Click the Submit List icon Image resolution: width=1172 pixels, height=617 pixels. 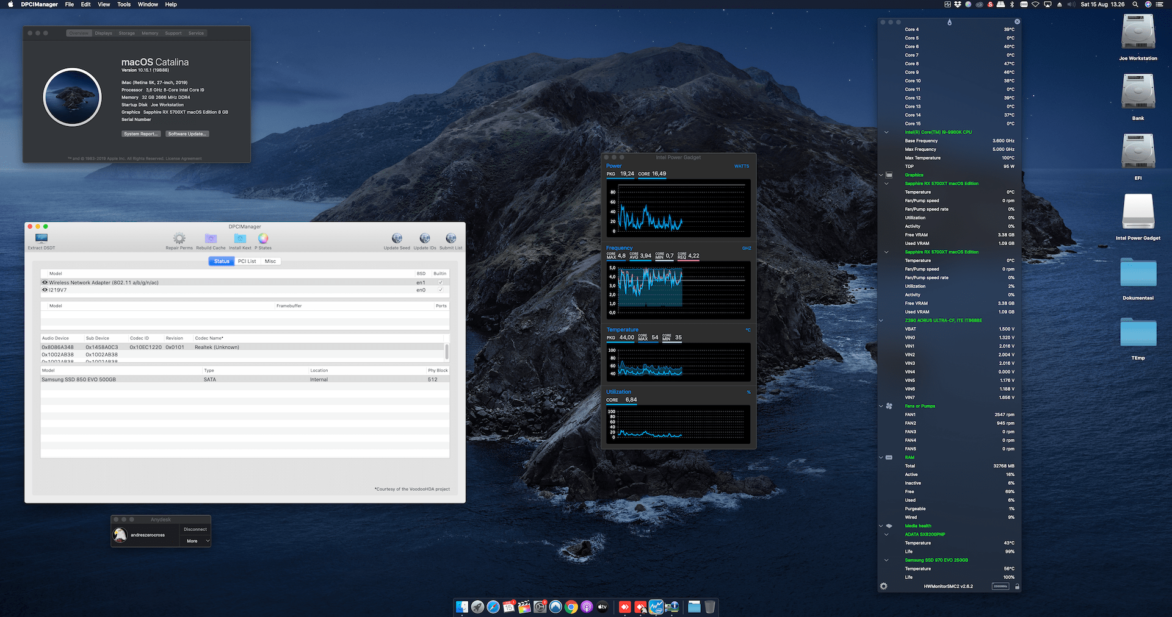pos(450,238)
